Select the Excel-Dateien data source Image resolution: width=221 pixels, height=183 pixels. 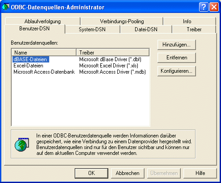click(x=28, y=66)
